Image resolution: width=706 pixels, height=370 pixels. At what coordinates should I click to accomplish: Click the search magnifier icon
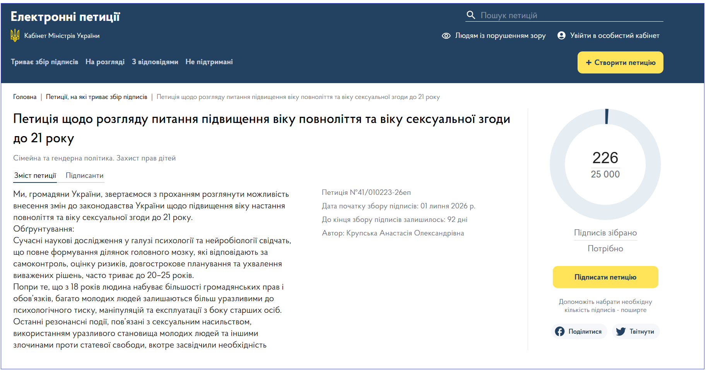pyautogui.click(x=471, y=15)
